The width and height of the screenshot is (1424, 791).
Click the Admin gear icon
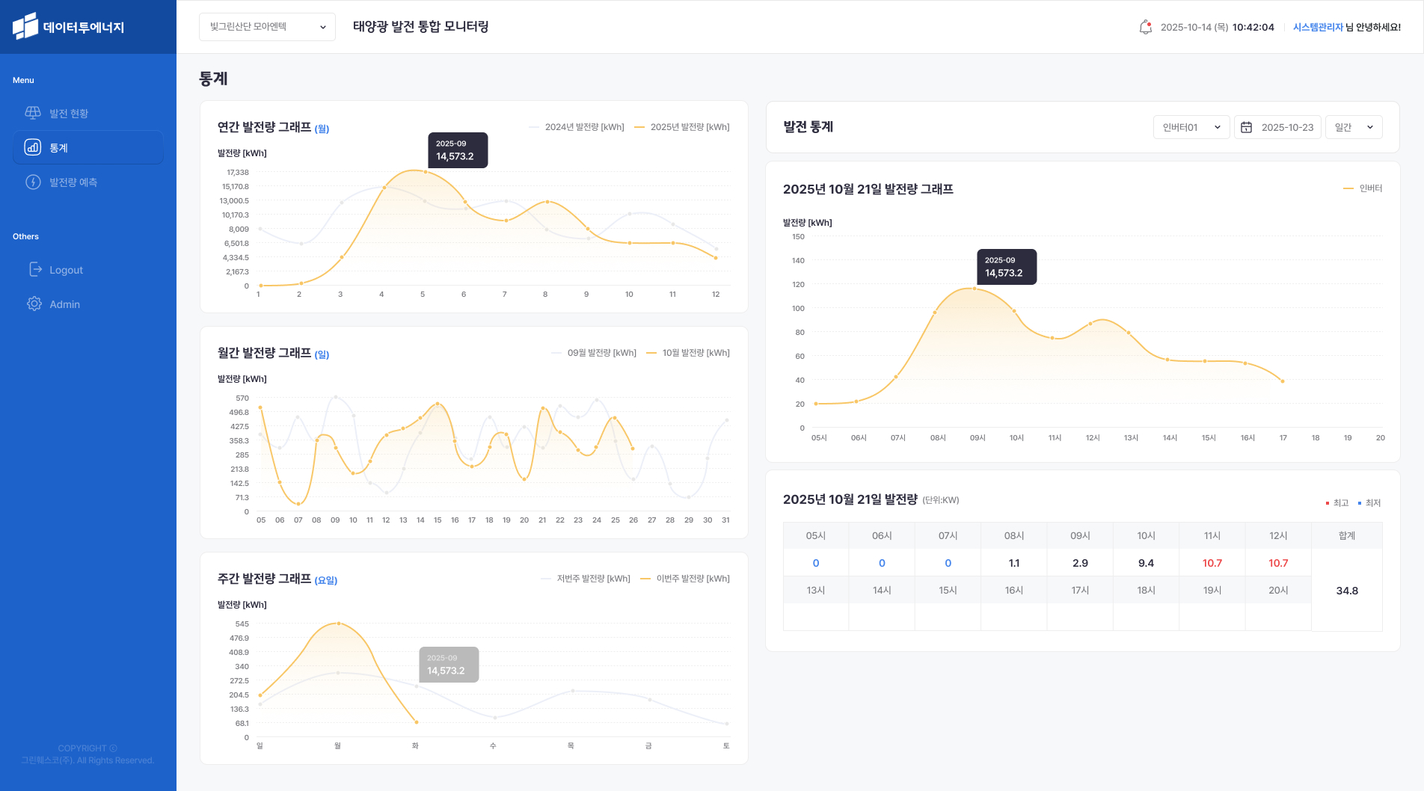coord(34,304)
